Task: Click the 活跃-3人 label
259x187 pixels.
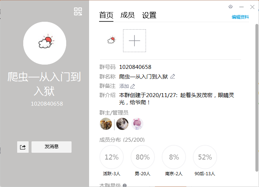Action: tap(112, 174)
